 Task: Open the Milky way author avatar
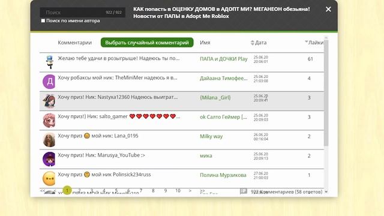coord(49,140)
